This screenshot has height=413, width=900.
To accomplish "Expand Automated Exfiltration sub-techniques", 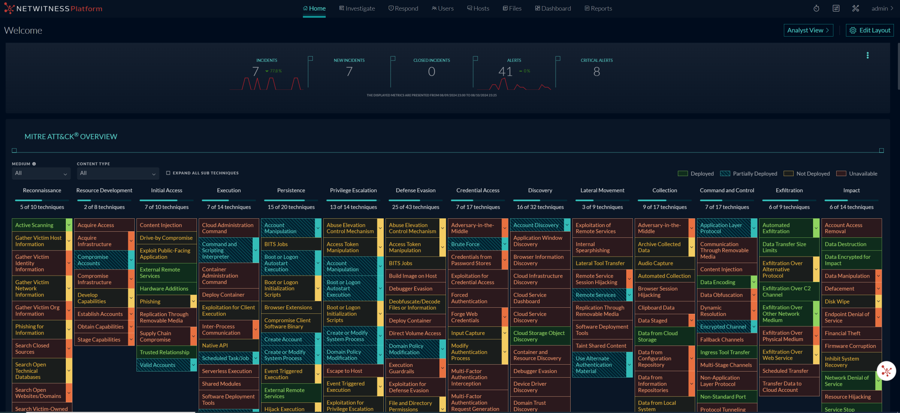I will coord(816,228).
